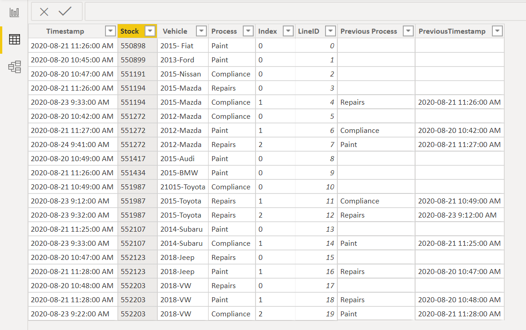Open the LineID column filter dropdown
The height and width of the screenshot is (330, 526).
(x=330, y=31)
